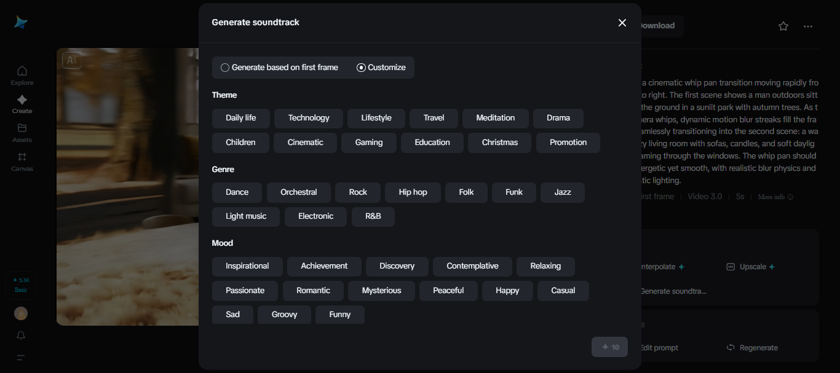Open the Assets folder icon
The width and height of the screenshot is (840, 373).
coord(22,128)
